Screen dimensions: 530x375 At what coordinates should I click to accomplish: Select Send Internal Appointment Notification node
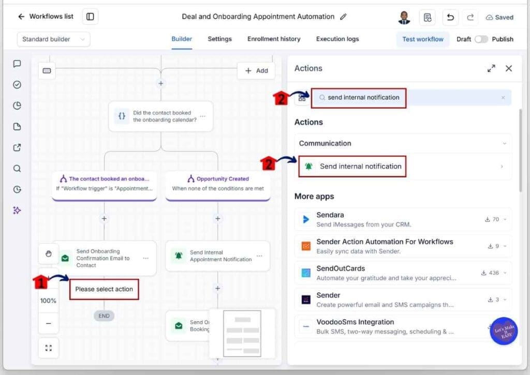[x=218, y=256]
